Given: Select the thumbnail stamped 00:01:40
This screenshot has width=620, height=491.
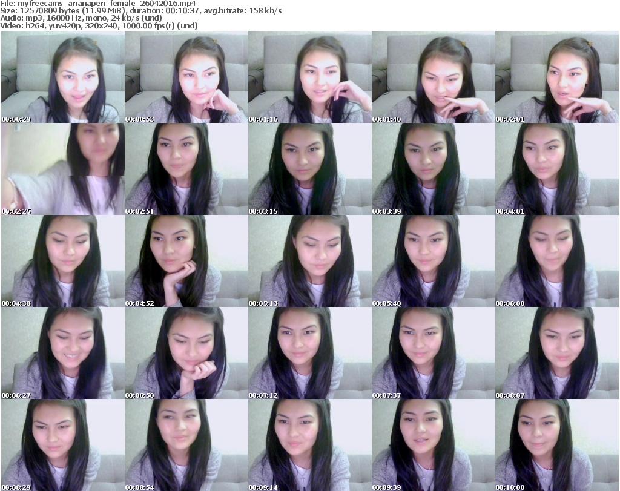Looking at the screenshot, I should [434, 77].
